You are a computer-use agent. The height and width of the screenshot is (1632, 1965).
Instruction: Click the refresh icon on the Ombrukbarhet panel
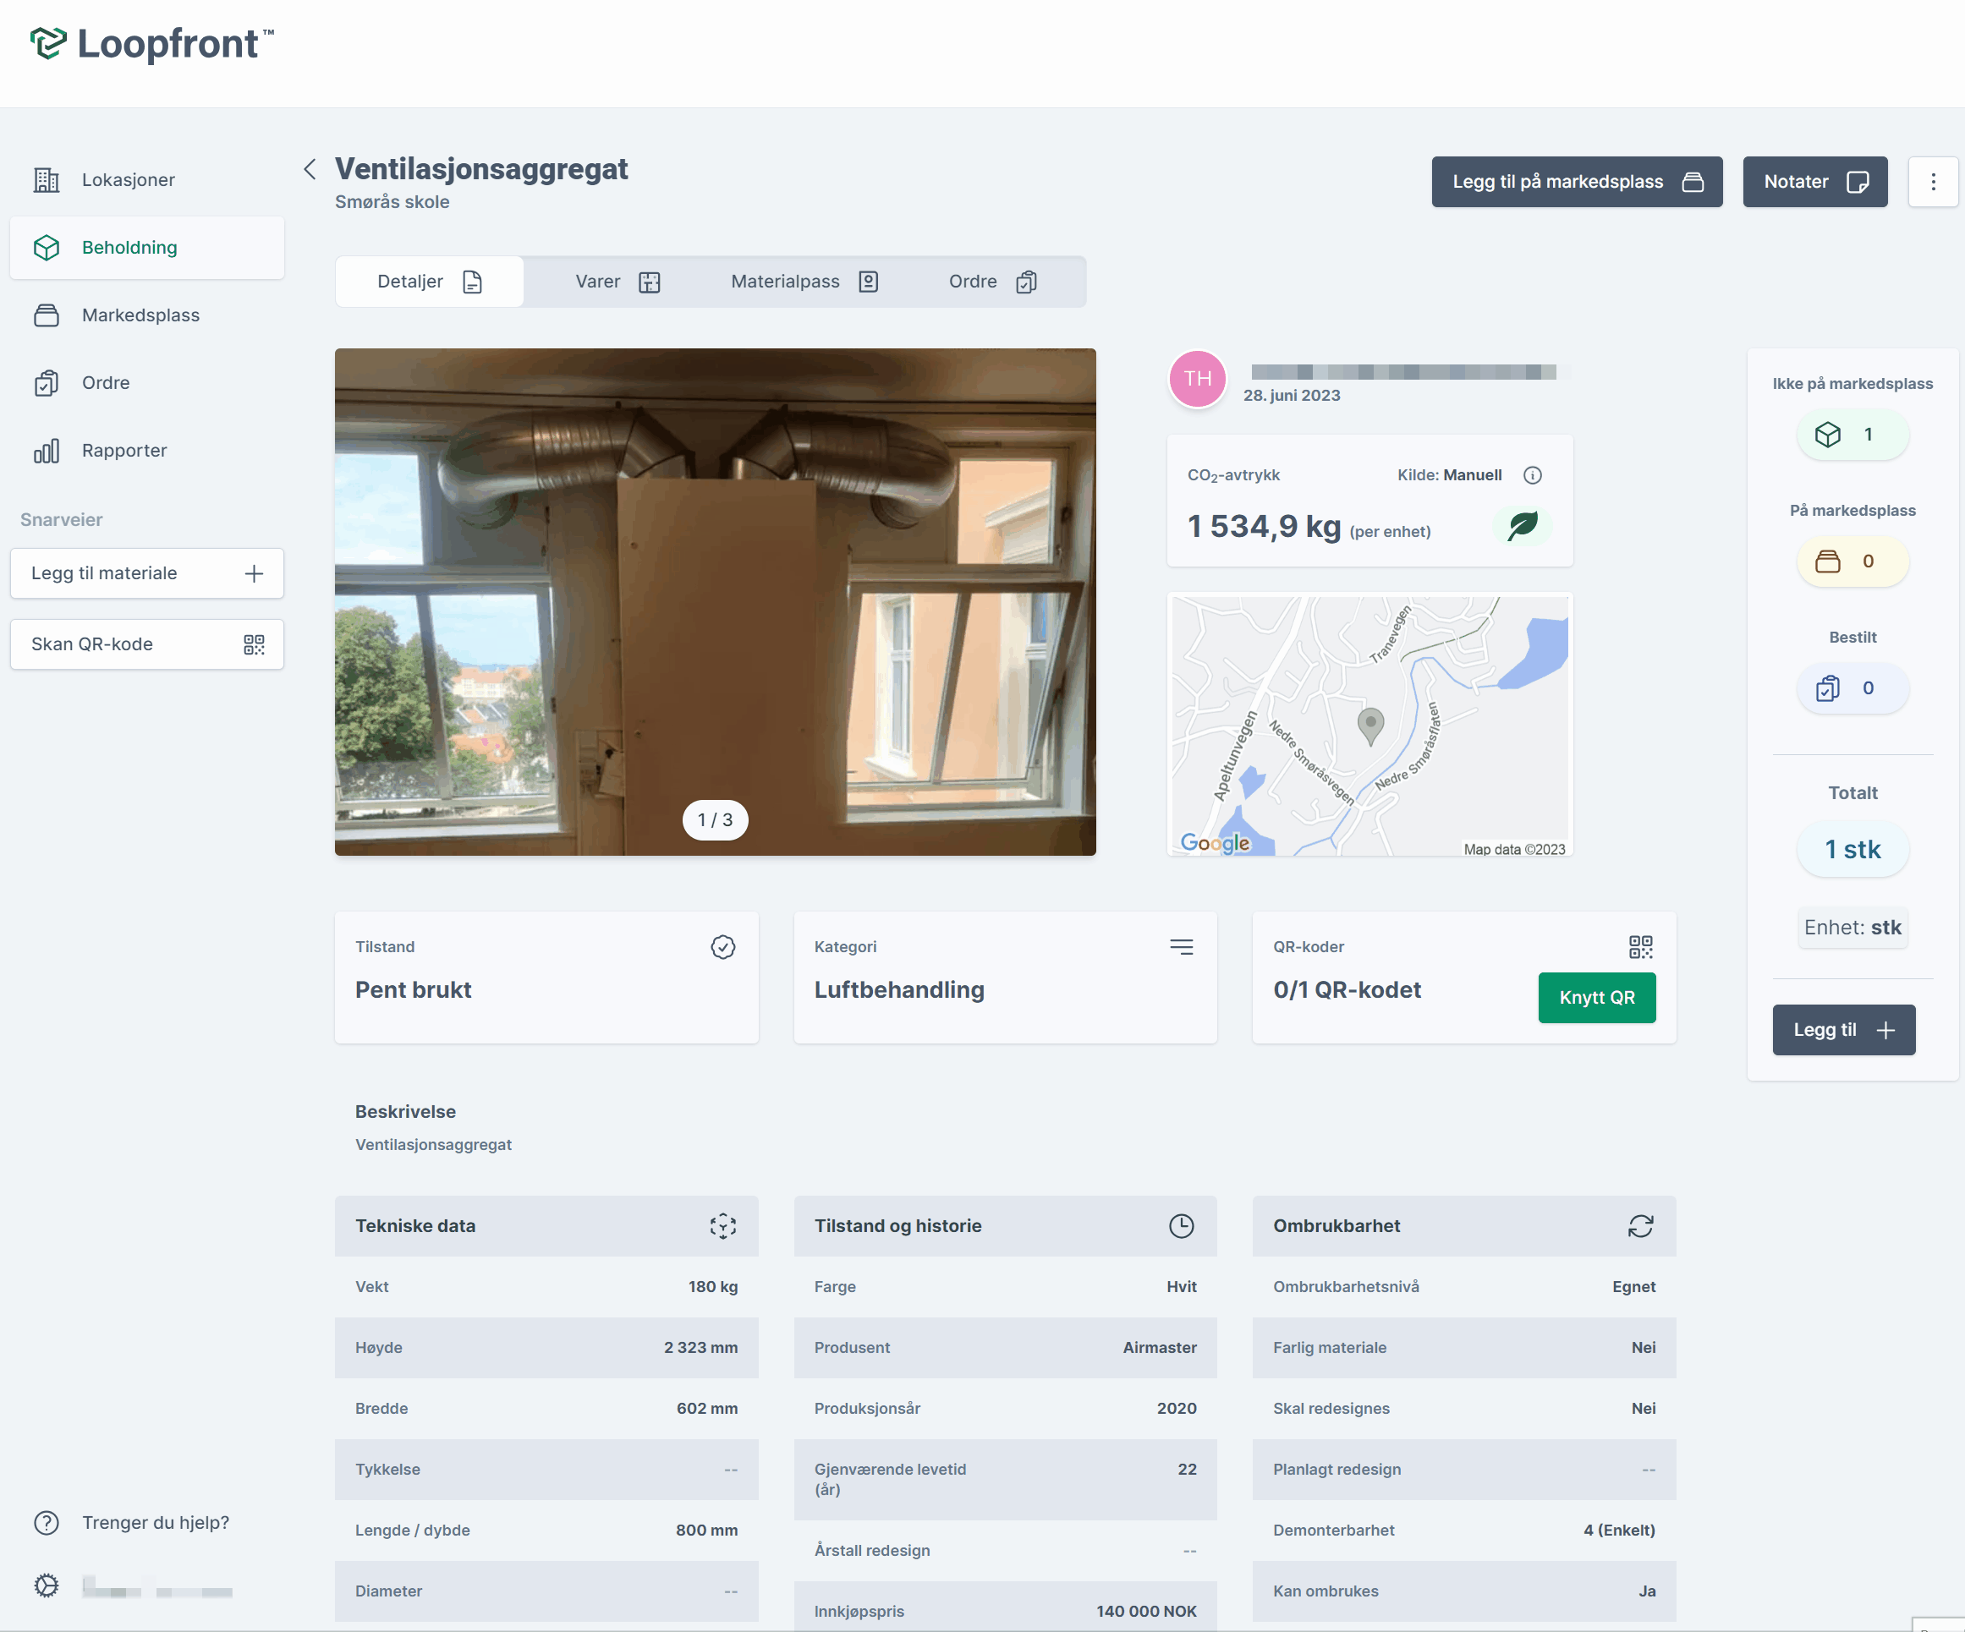click(1640, 1226)
